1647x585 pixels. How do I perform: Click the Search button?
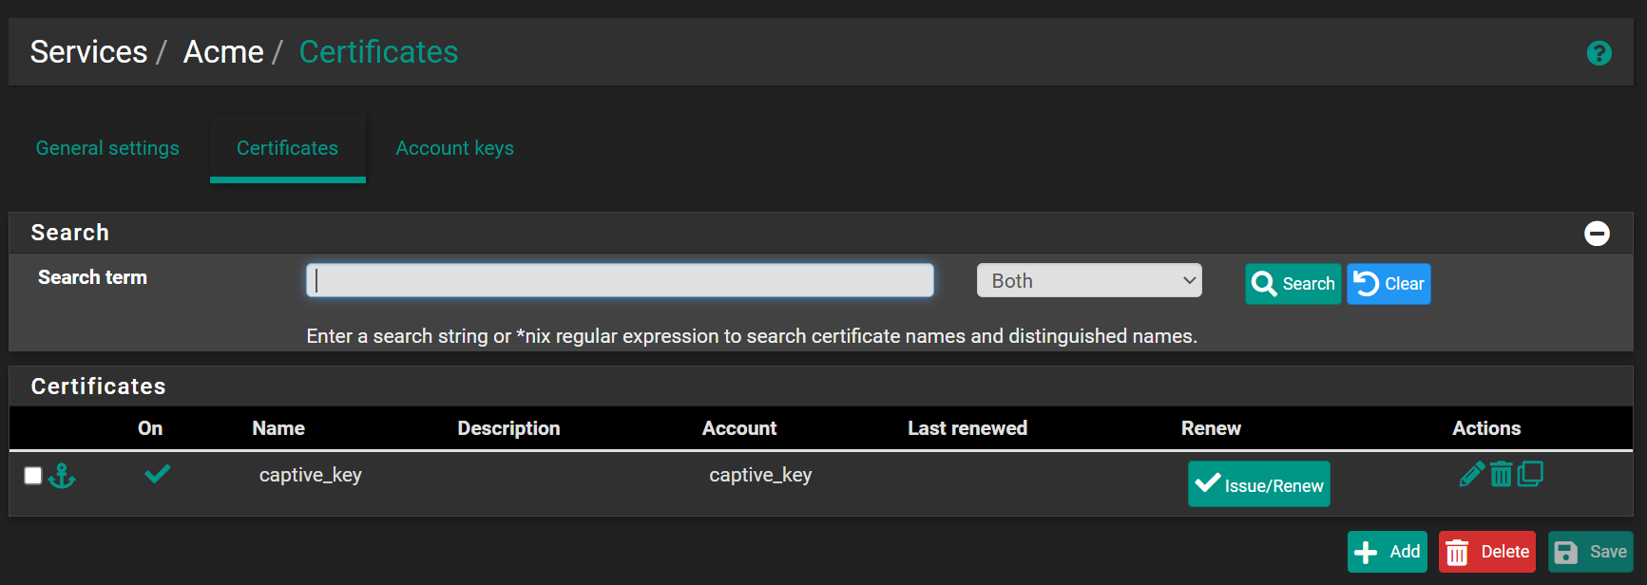1293,284
